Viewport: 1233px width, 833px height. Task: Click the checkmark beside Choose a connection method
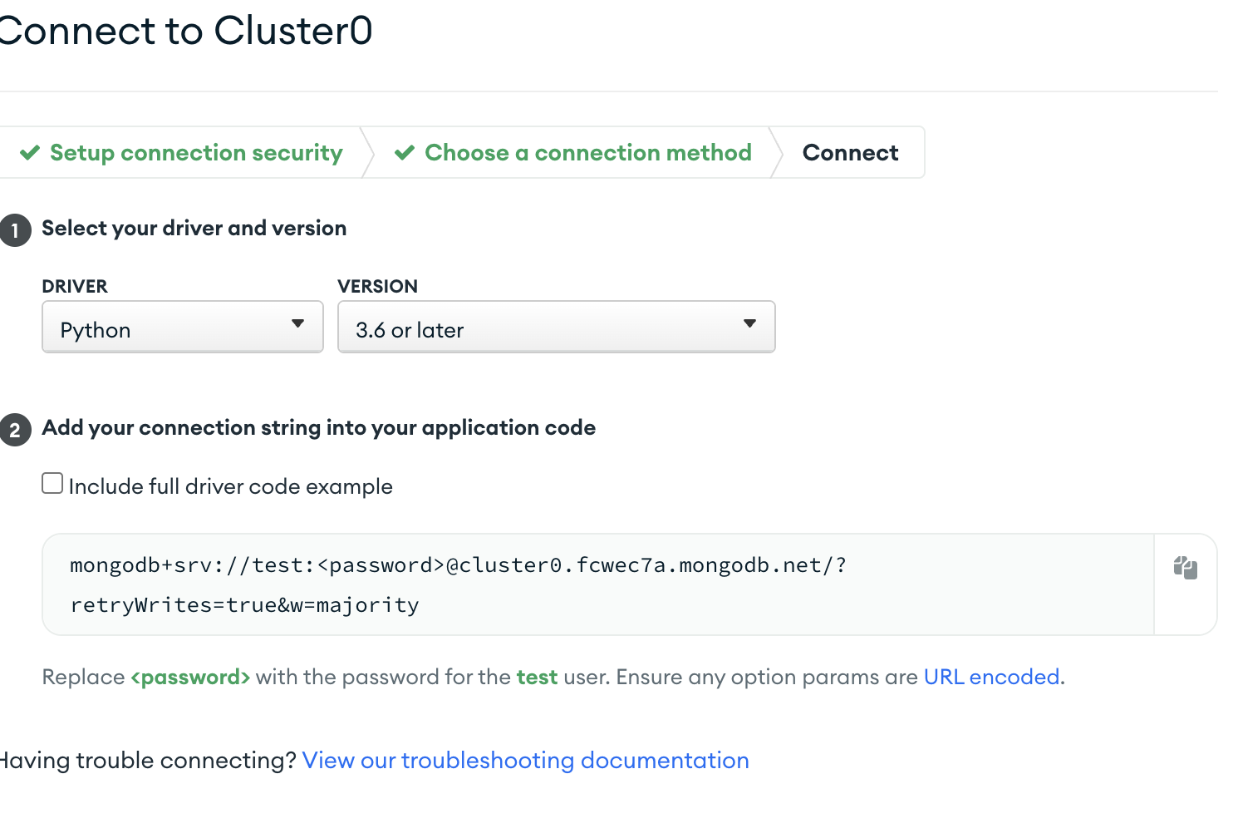(x=405, y=153)
